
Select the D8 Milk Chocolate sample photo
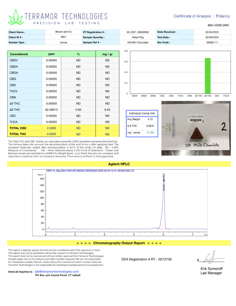coord(196,128)
